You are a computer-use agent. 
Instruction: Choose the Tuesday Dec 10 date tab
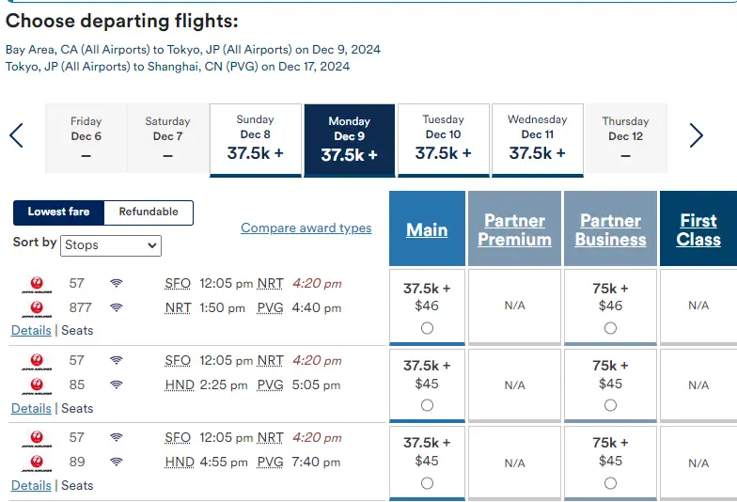coord(444,139)
